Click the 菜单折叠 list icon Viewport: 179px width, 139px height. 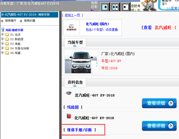pos(21,21)
